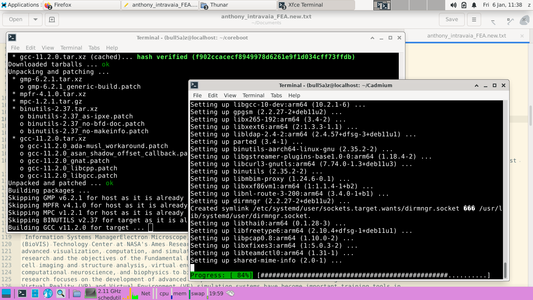Open the text editor hamburger menu
Image resolution: width=533 pixels, height=300 pixels.
(x=474, y=19)
